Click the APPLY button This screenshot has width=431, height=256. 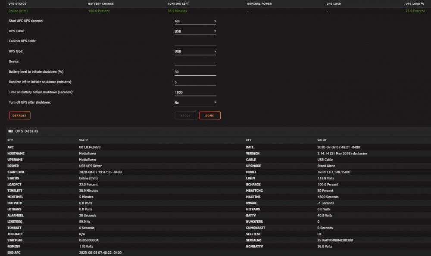[x=185, y=115]
